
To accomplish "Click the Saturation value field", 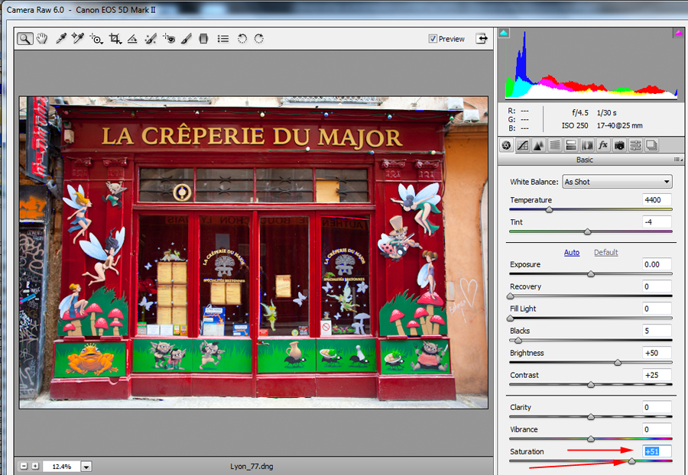I will click(x=657, y=451).
